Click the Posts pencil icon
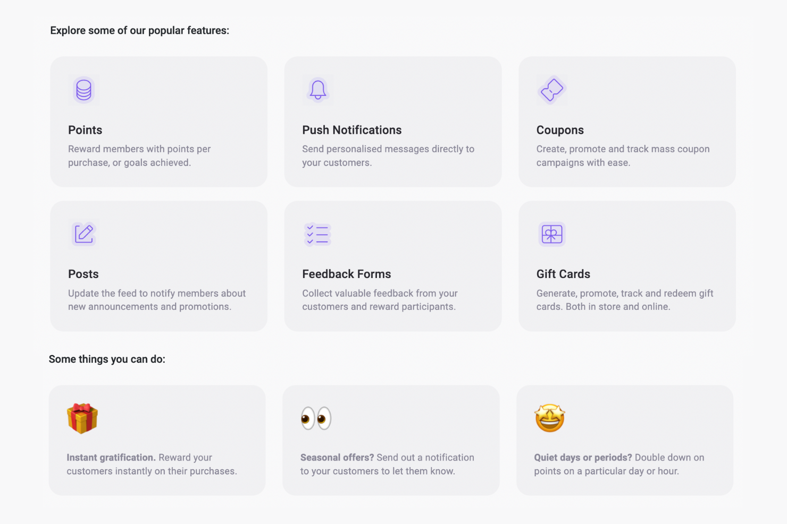 click(83, 234)
